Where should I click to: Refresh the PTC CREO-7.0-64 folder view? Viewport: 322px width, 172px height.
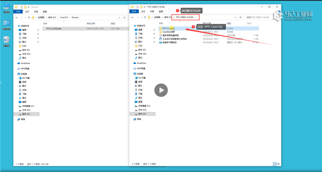coord(240,17)
